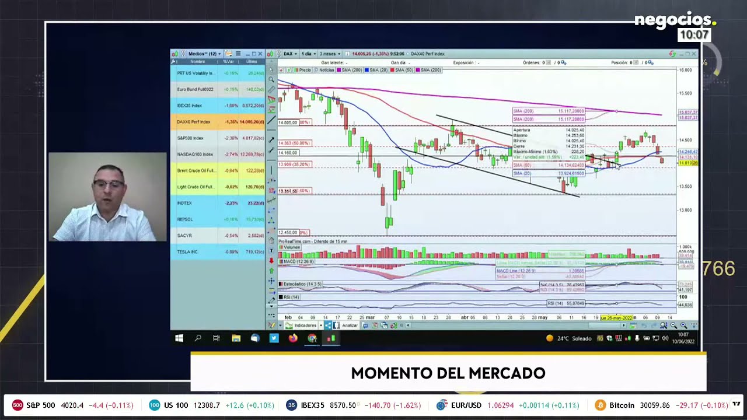Toggle the Precio label in chart legend
This screenshot has height=420, width=747.
302,70
